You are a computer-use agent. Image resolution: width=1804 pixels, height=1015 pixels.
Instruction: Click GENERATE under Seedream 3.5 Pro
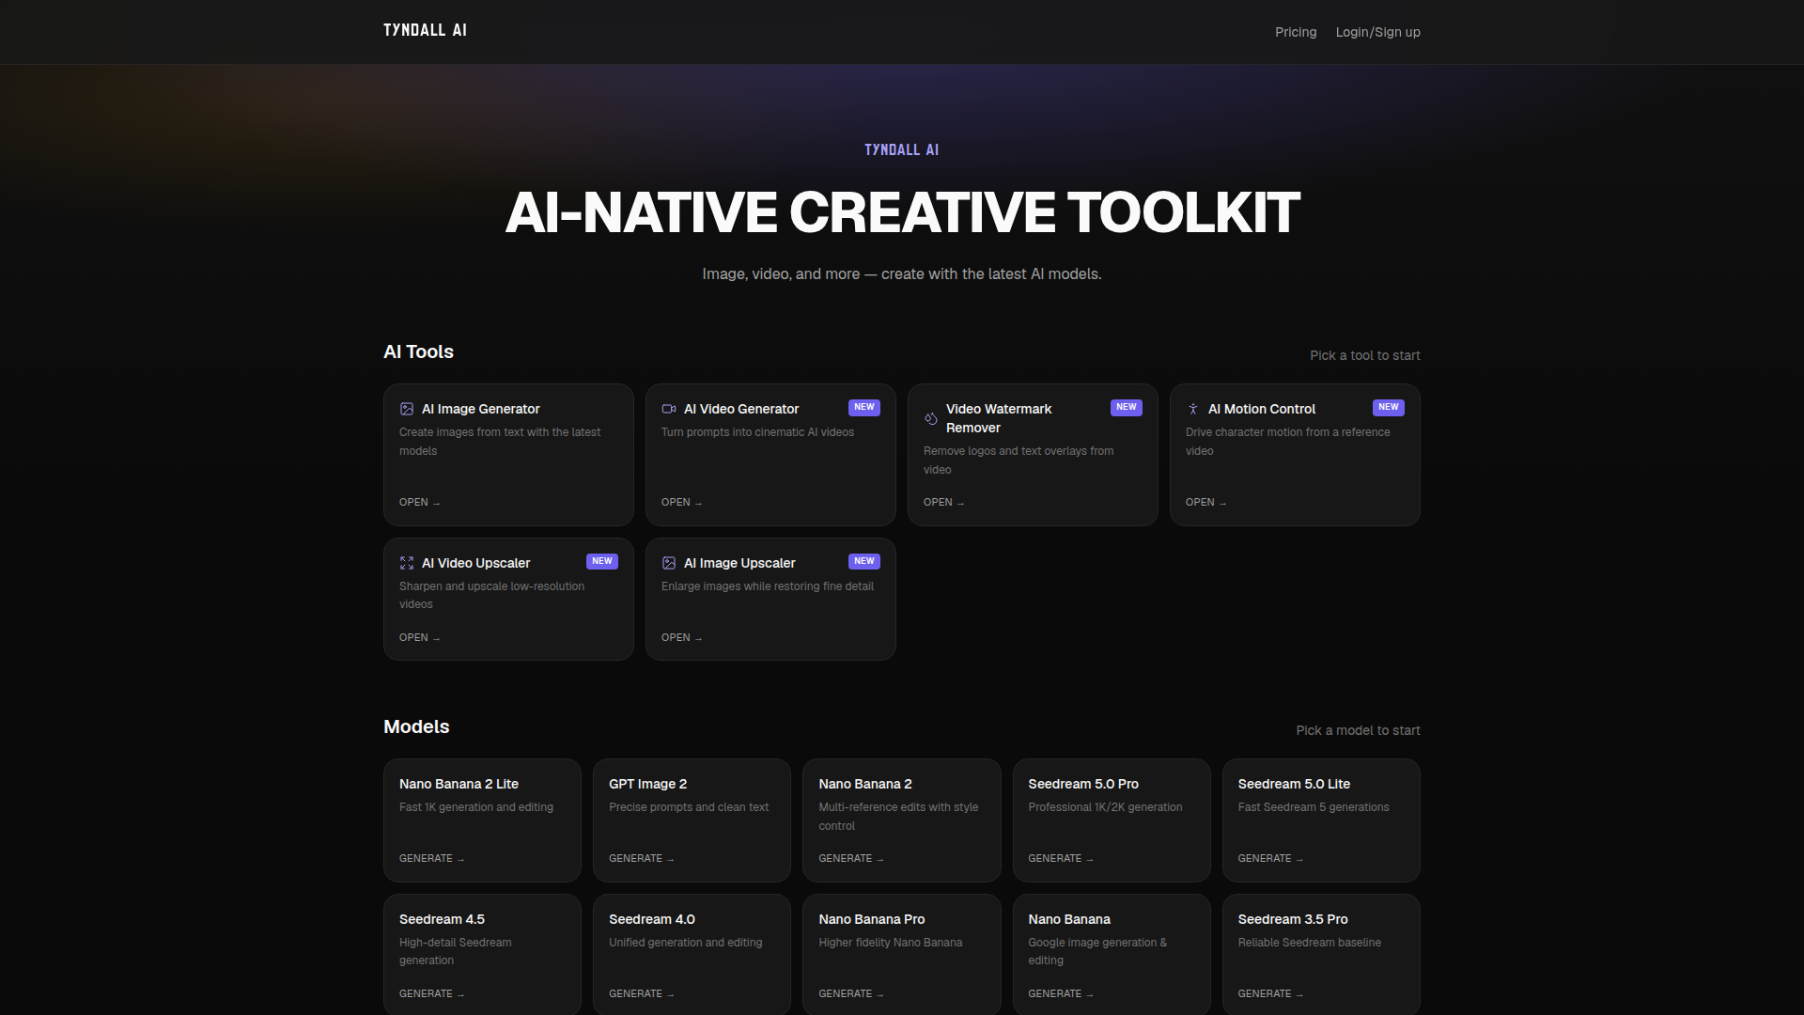click(1270, 993)
